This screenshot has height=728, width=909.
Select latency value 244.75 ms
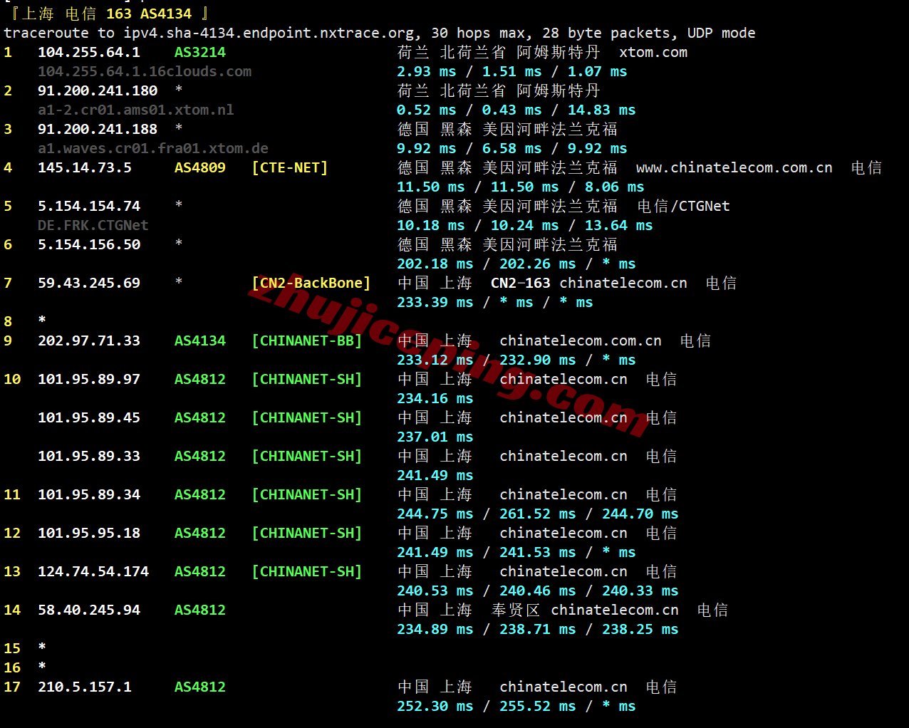tap(435, 514)
